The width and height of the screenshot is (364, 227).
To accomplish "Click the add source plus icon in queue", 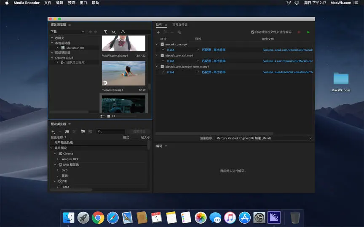I will [158, 32].
